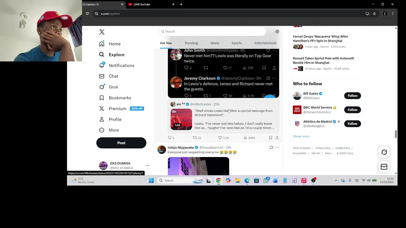Open the Chrome profile avatar icon
Image resolution: width=406 pixels, height=228 pixels.
[385, 14]
